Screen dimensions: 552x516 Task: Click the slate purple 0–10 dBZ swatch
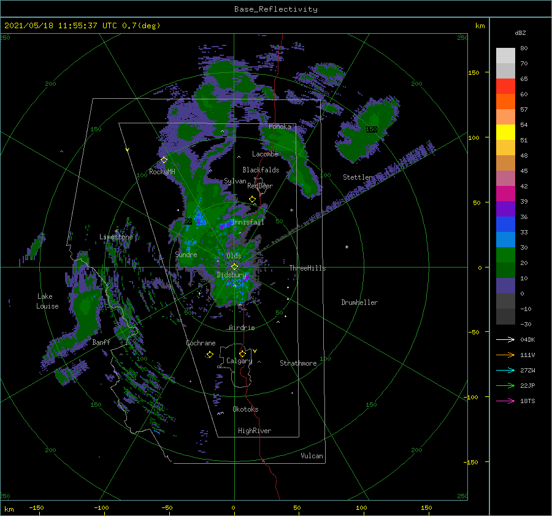[505, 286]
